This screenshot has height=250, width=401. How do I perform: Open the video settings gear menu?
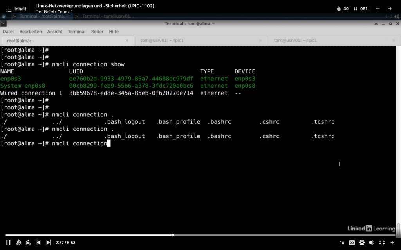tap(362, 243)
